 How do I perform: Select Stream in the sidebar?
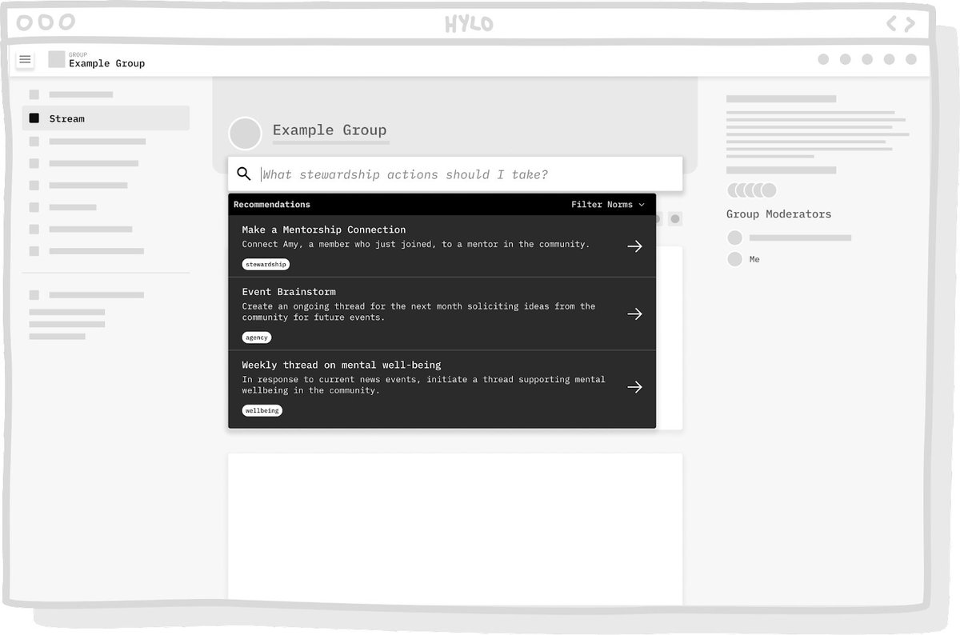[106, 118]
